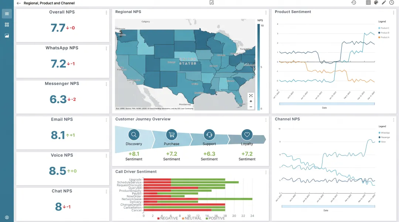Image resolution: width=399 pixels, height=222 pixels.
Task: Click the Messenger NPS value 6.3
Action: tap(58, 99)
